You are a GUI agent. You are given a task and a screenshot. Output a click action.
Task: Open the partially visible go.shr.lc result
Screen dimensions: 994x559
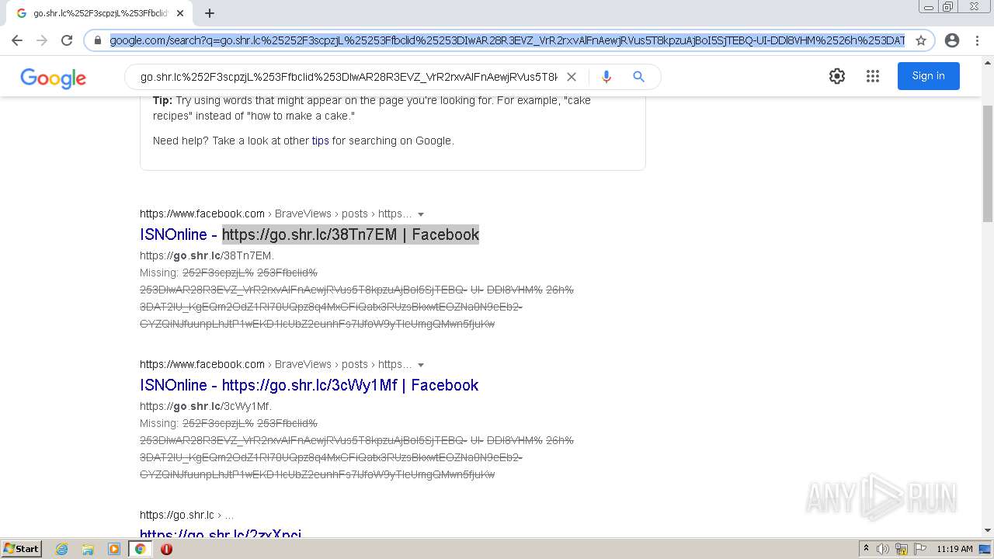click(221, 533)
